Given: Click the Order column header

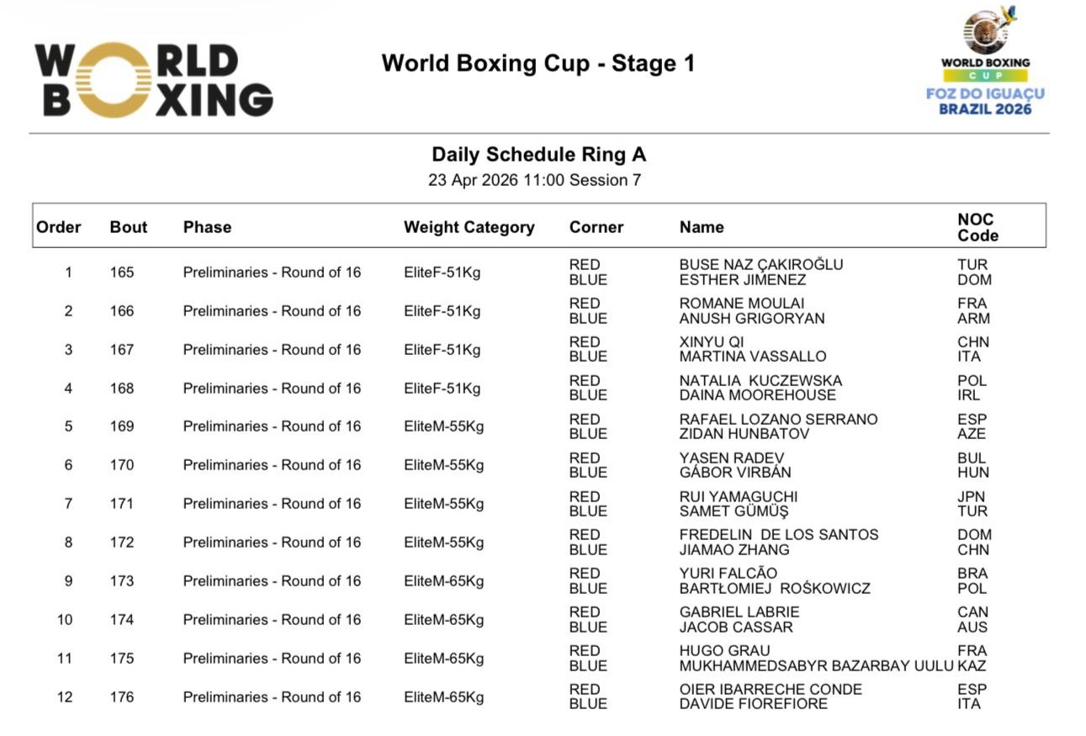Looking at the screenshot, I should [x=59, y=227].
